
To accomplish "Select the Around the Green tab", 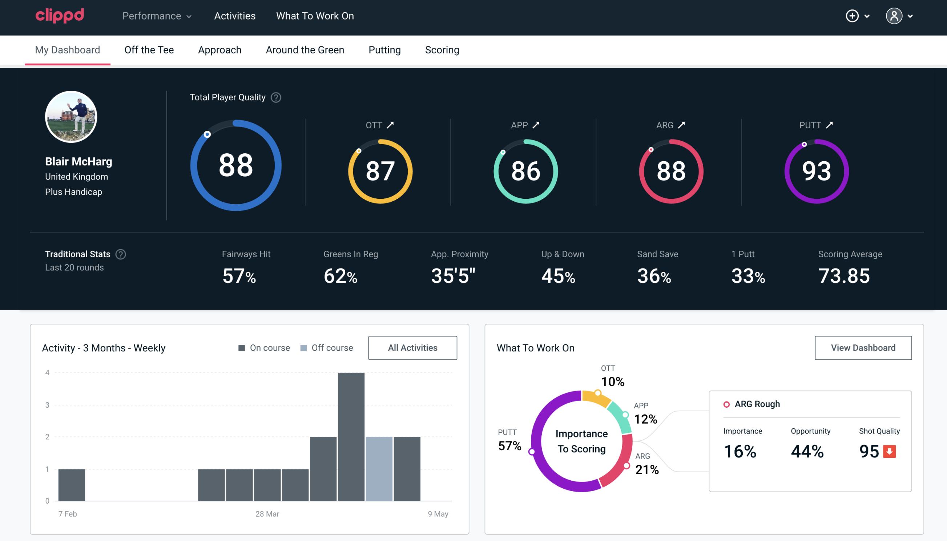I will [305, 49].
